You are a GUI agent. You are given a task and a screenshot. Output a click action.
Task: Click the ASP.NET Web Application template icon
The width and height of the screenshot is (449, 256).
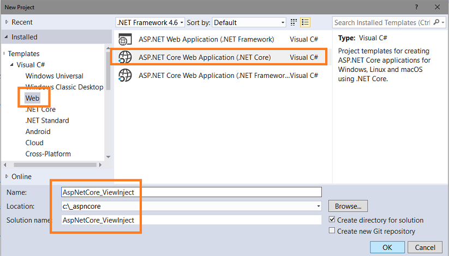(x=125, y=39)
